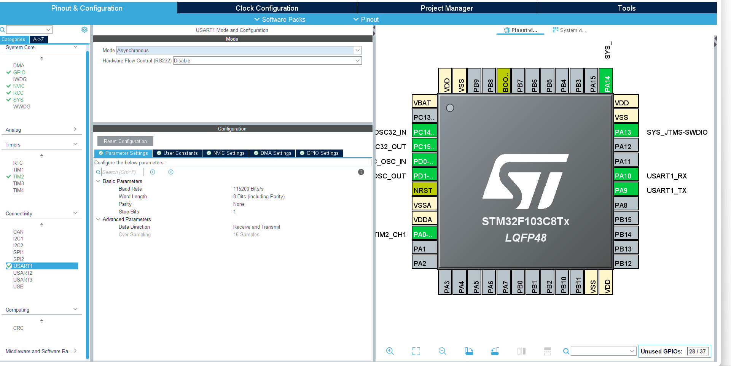Screen dimensions: 731x366
Task: Fit chip to view icon
Action: click(x=416, y=351)
